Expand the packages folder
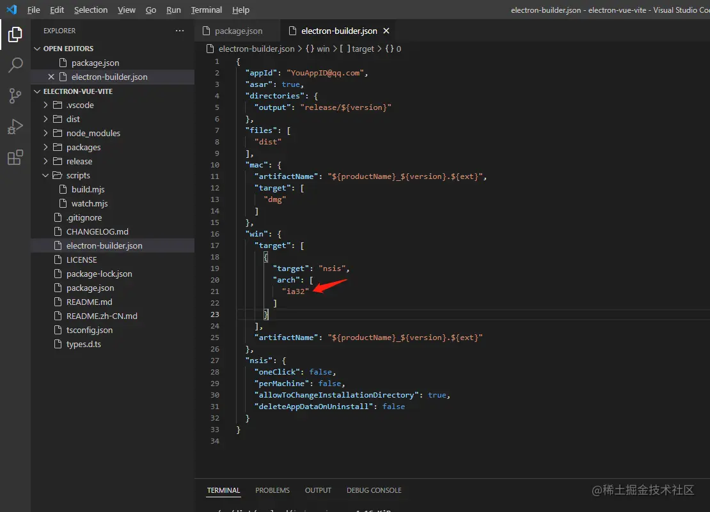Image resolution: width=710 pixels, height=512 pixels. tap(113, 147)
